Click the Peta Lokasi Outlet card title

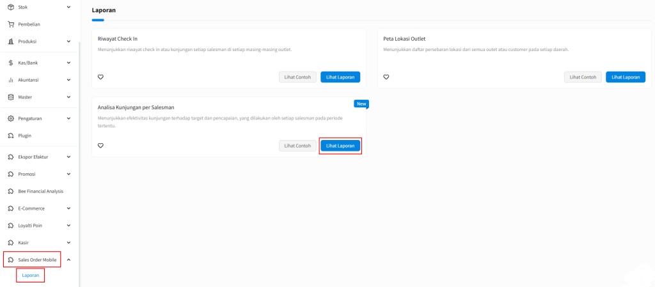tap(404, 39)
